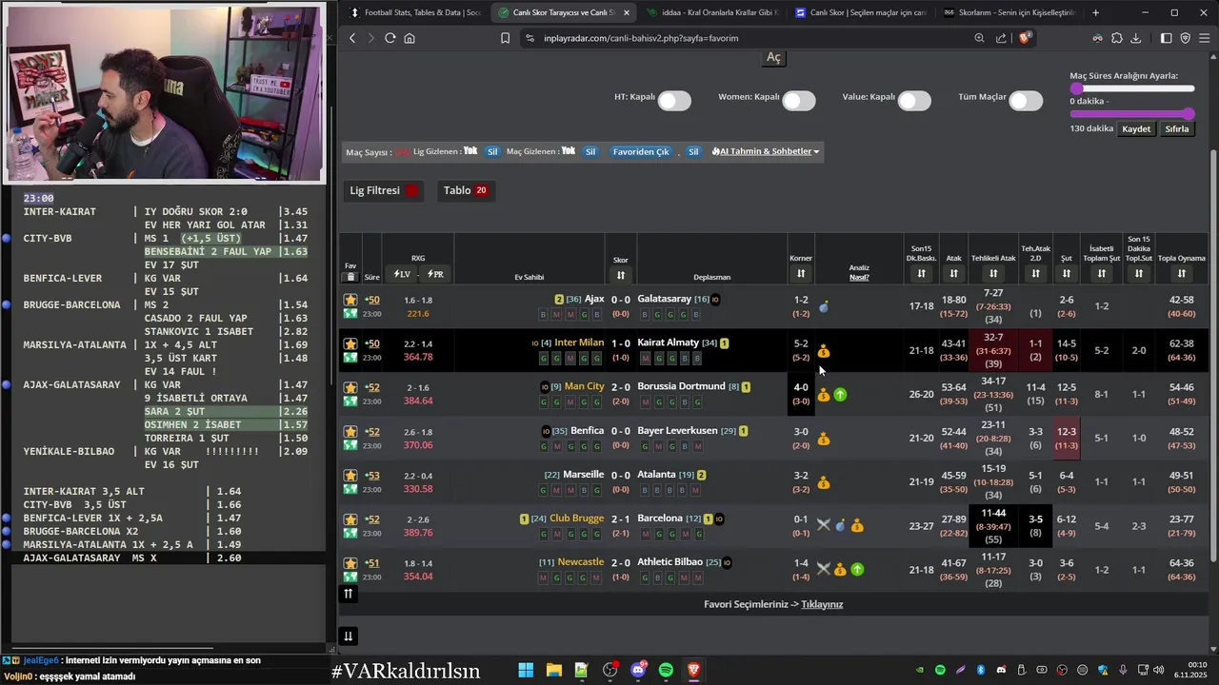1219x685 pixels.
Task: Toggle the Value: Kapalı switch
Action: tap(914, 101)
